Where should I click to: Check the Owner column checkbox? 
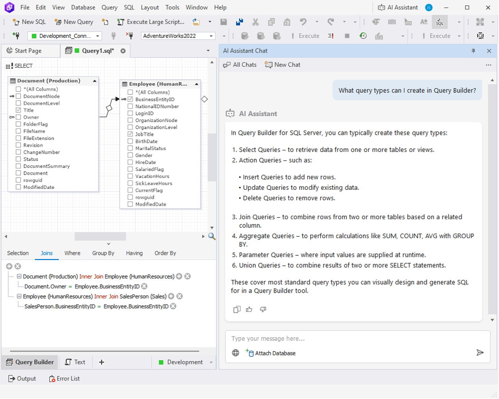click(18, 117)
